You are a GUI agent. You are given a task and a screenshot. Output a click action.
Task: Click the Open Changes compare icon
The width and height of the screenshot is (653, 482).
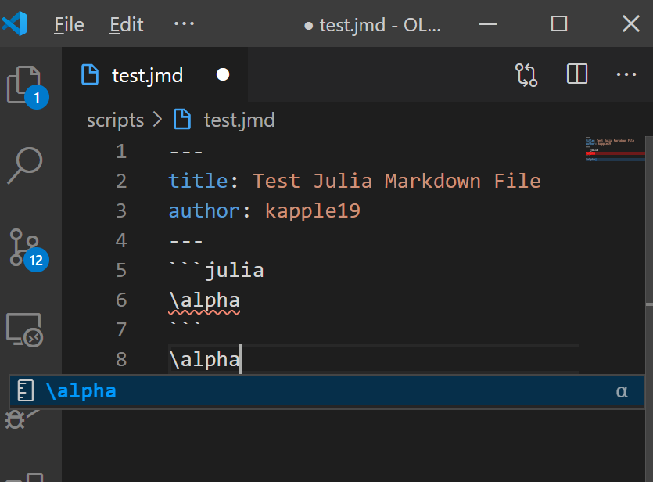click(526, 75)
